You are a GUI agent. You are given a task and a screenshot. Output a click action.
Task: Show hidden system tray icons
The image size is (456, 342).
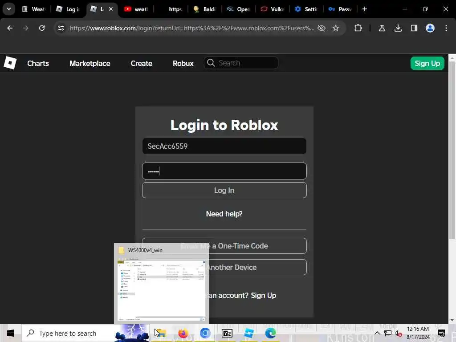point(377,333)
